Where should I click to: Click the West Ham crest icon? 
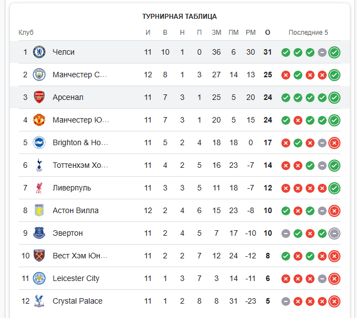tap(39, 256)
